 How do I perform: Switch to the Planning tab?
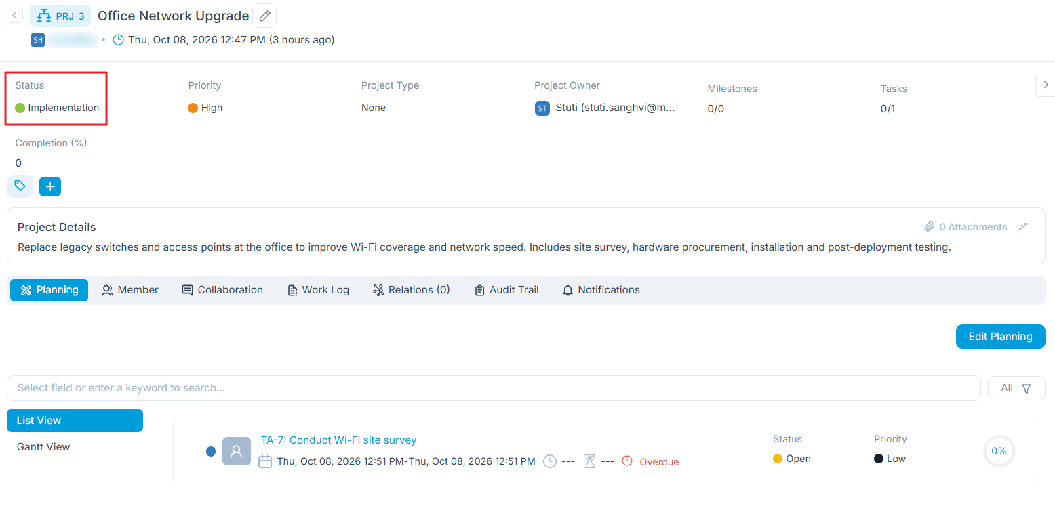(x=49, y=290)
